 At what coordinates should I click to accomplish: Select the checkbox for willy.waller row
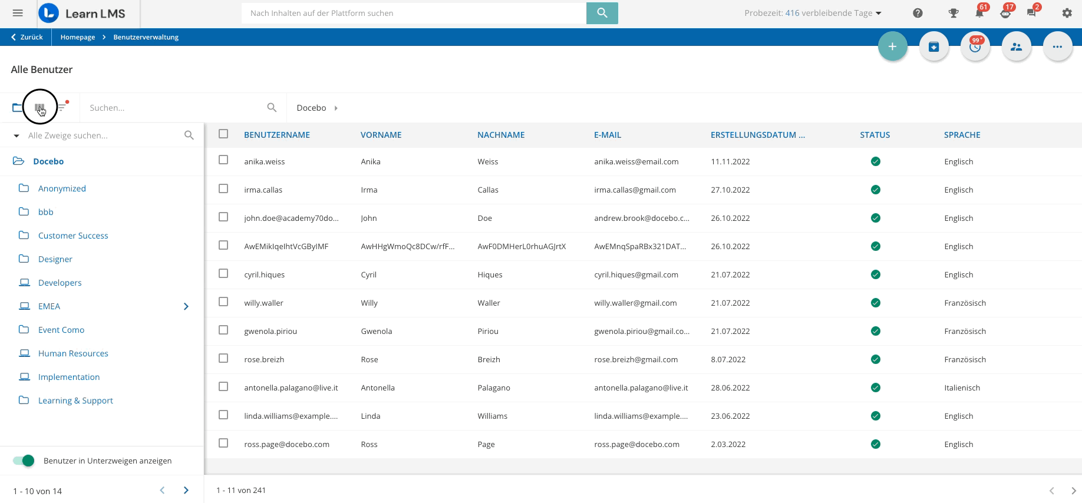pyautogui.click(x=223, y=302)
